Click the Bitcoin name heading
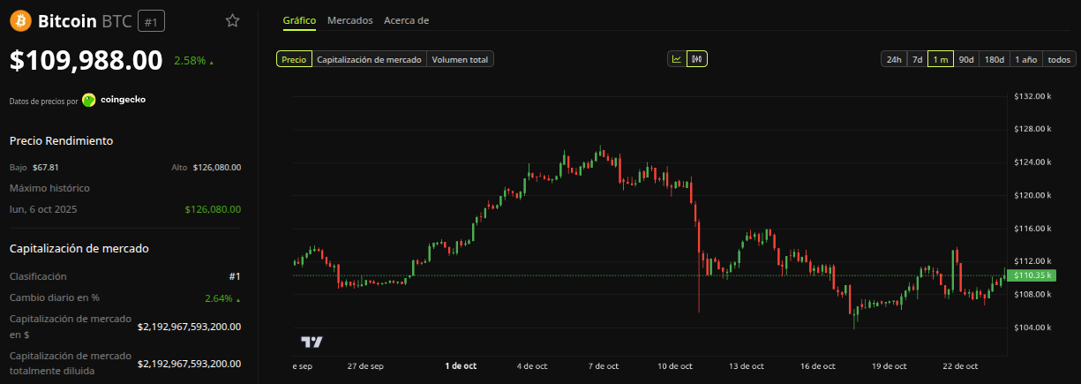This screenshot has width=1081, height=384. 67,20
